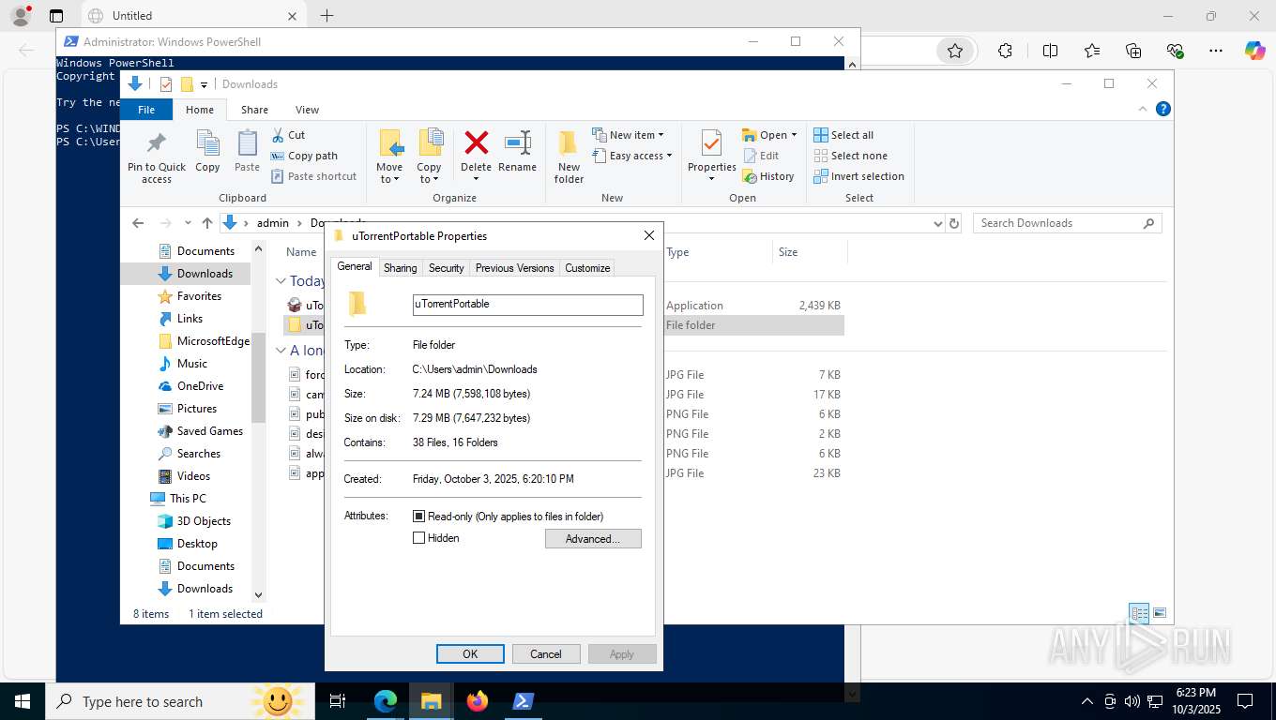Open the Easy access dropdown
This screenshot has height=720, width=1276.
tap(631, 156)
